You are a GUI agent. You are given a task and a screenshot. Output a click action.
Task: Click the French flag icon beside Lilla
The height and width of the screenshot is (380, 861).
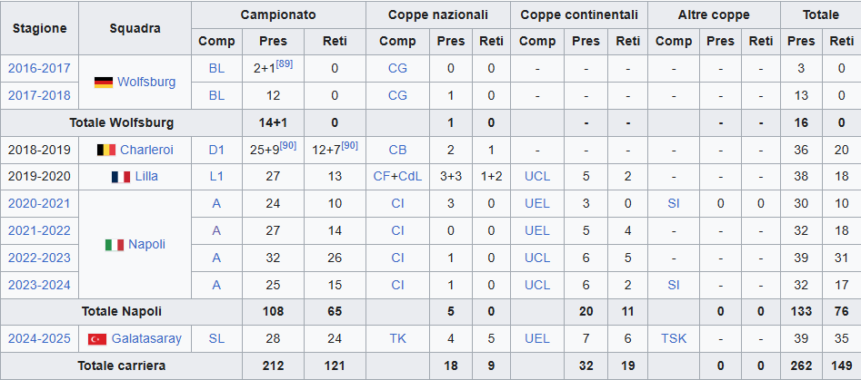[120, 177]
